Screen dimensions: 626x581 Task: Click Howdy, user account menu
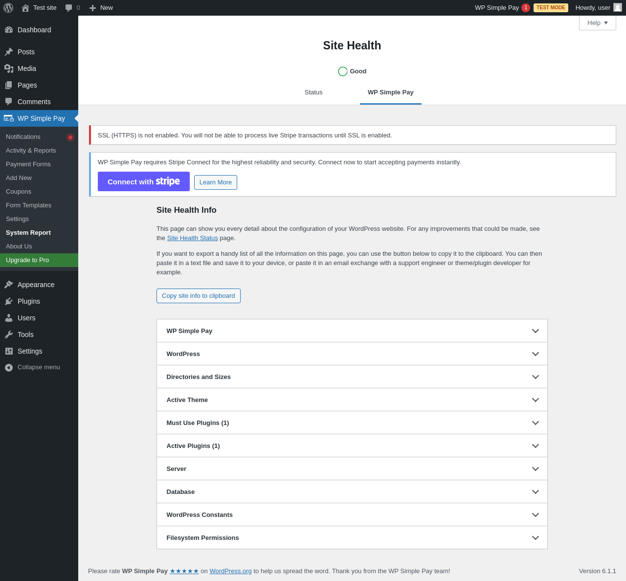599,8
